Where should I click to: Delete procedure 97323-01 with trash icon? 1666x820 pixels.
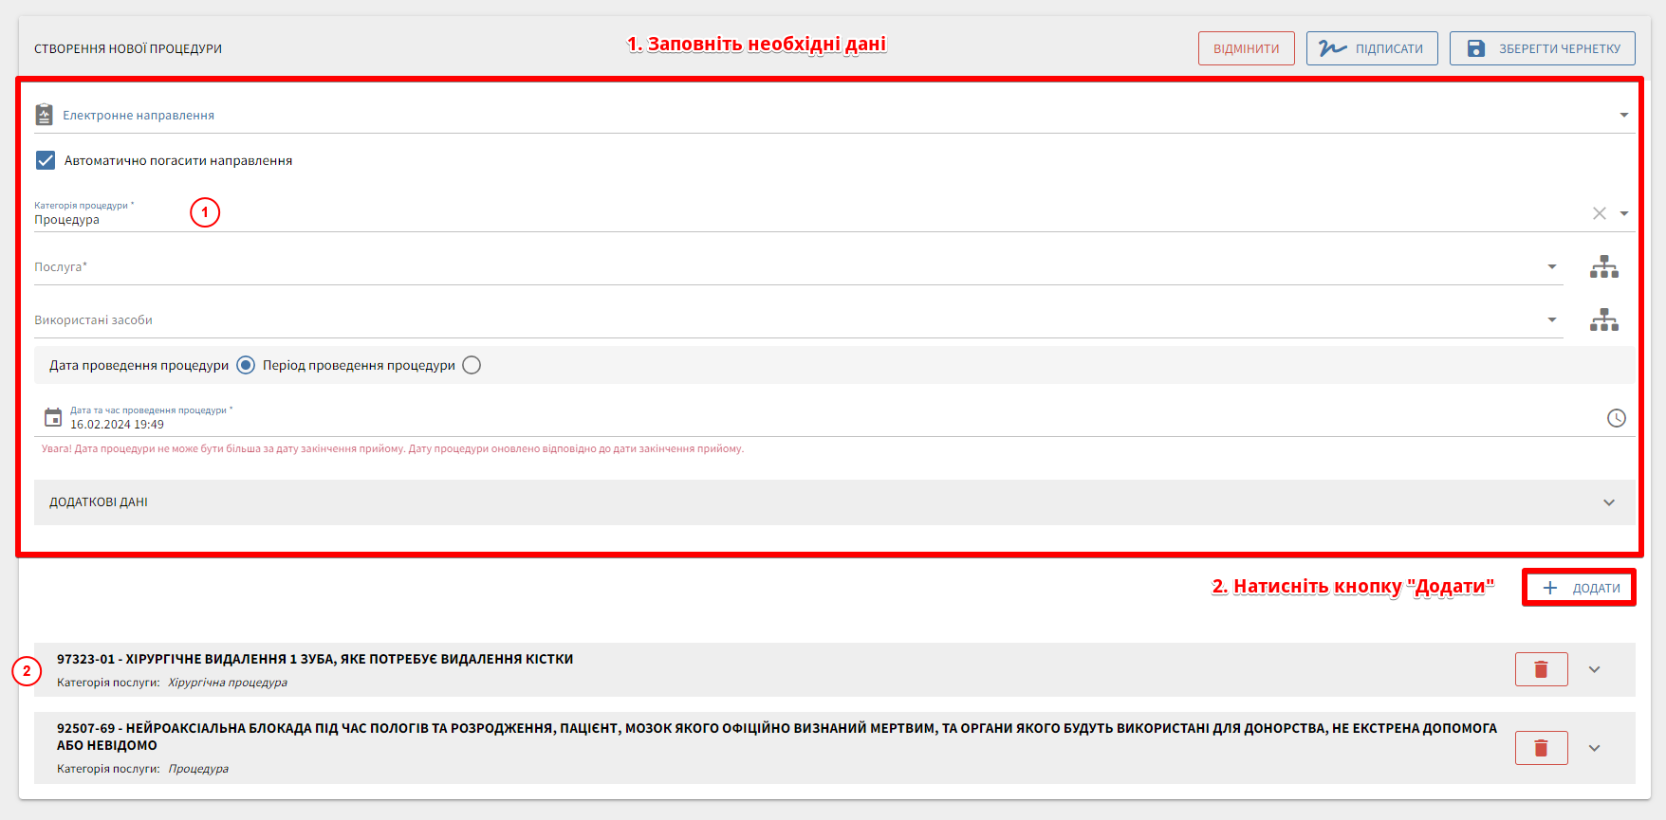pos(1541,669)
